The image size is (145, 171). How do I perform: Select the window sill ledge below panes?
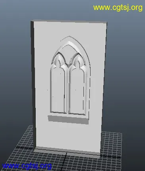pos(68,120)
